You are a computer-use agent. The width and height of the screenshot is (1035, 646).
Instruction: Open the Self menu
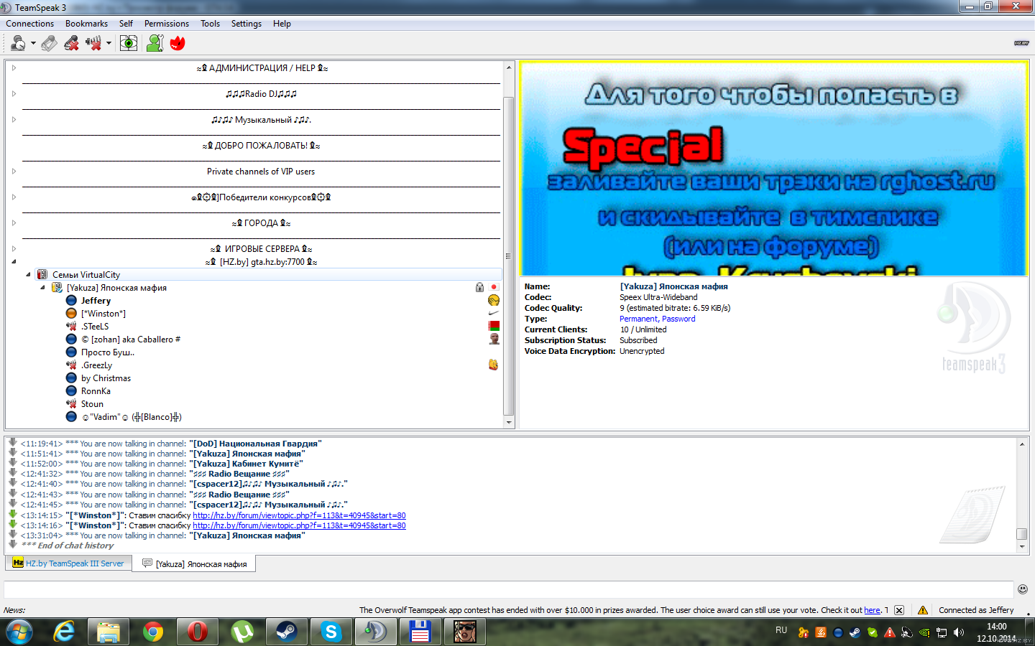tap(126, 24)
